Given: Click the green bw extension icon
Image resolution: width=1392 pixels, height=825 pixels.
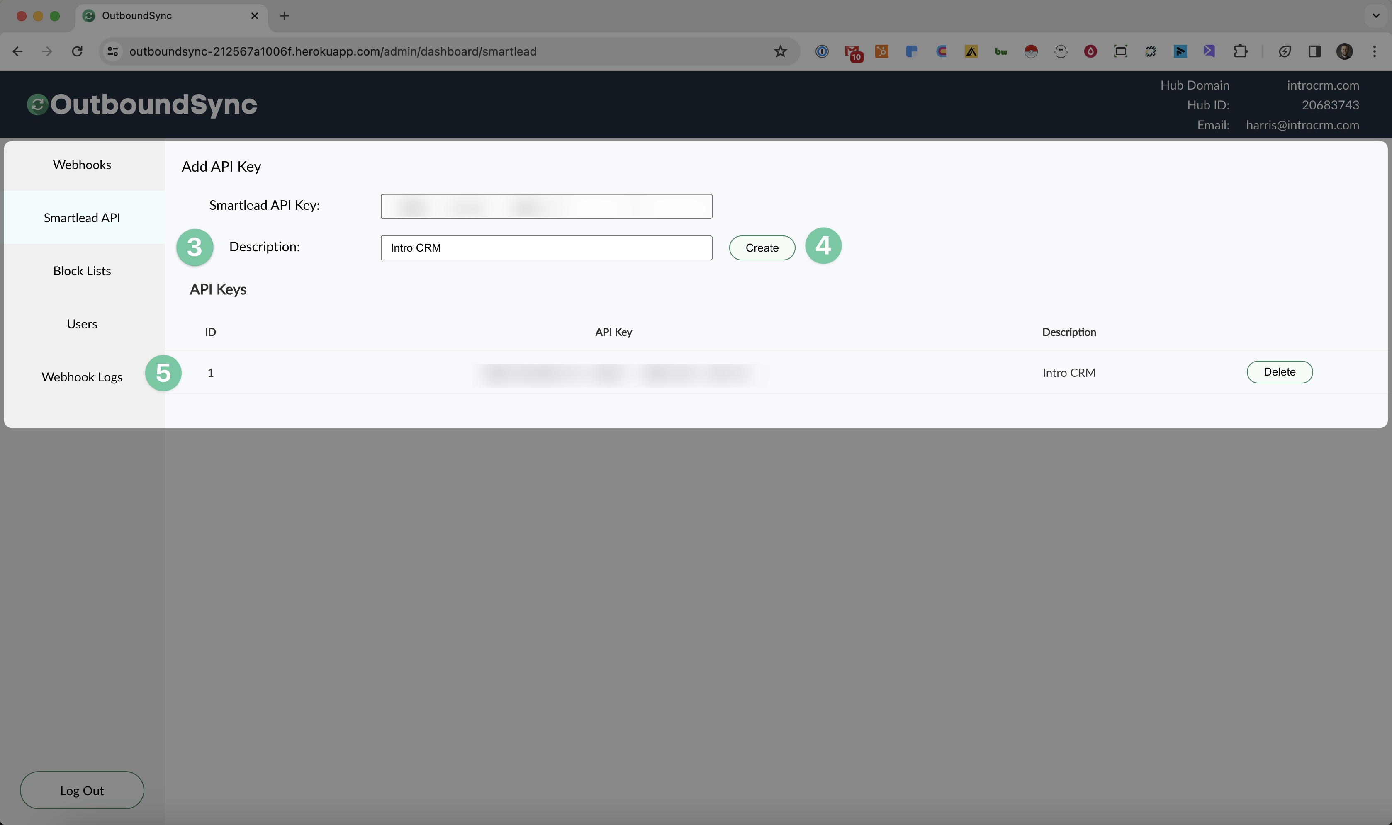Looking at the screenshot, I should pos(1001,51).
